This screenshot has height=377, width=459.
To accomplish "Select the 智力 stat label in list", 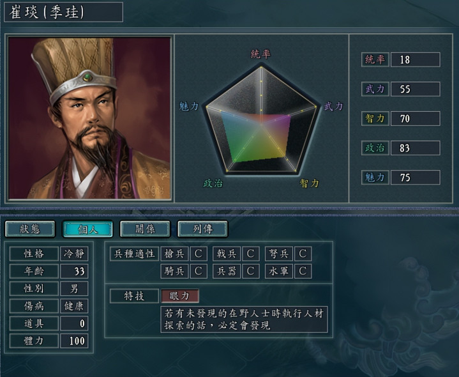I will pyautogui.click(x=375, y=119).
